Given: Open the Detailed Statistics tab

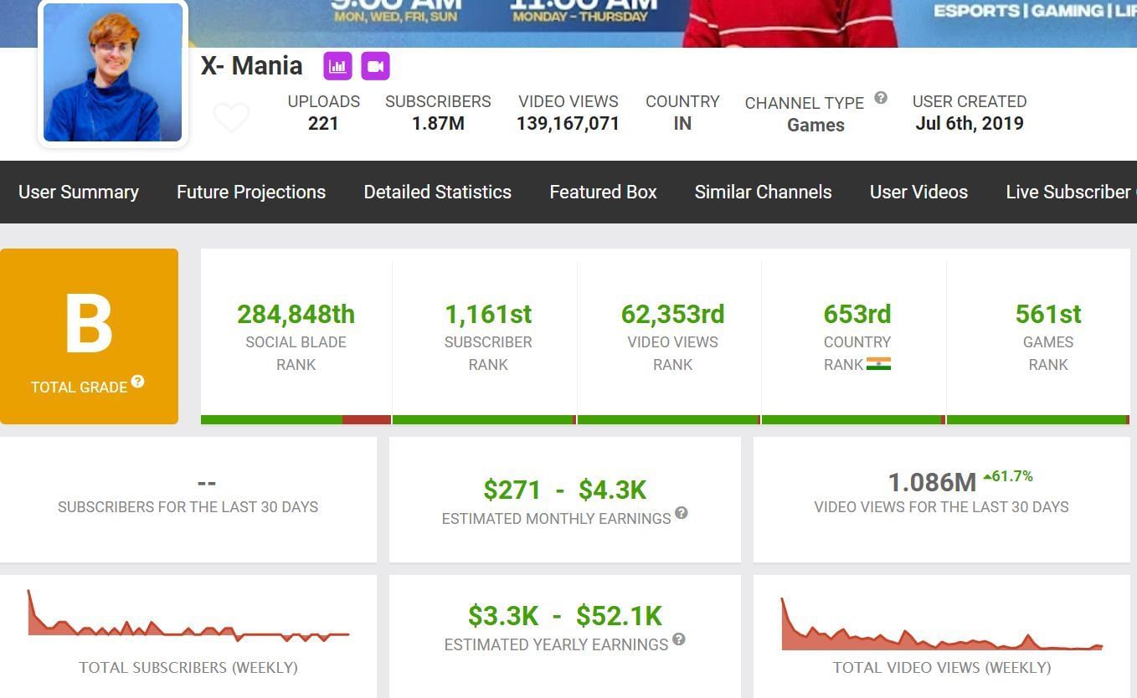Looking at the screenshot, I should click(437, 192).
